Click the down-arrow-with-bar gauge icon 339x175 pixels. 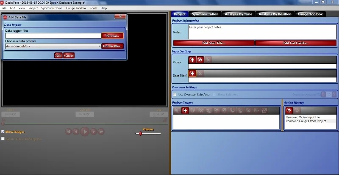pos(240,110)
